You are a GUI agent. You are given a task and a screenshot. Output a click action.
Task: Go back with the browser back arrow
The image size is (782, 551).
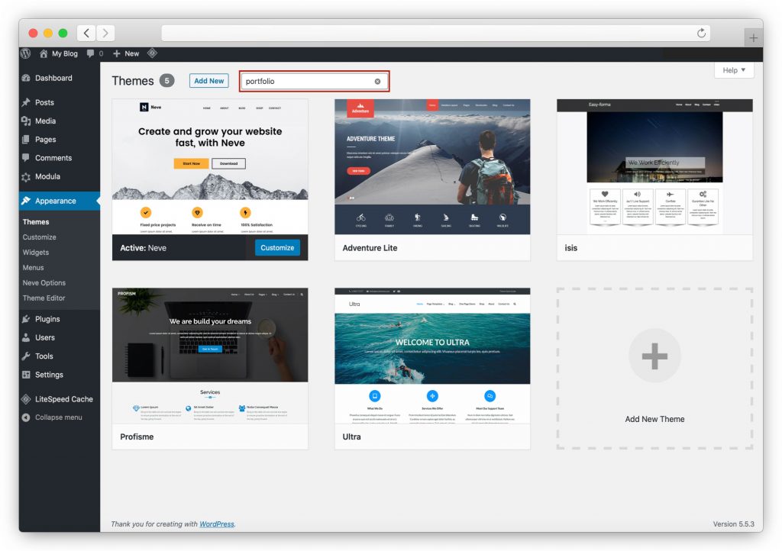point(86,33)
